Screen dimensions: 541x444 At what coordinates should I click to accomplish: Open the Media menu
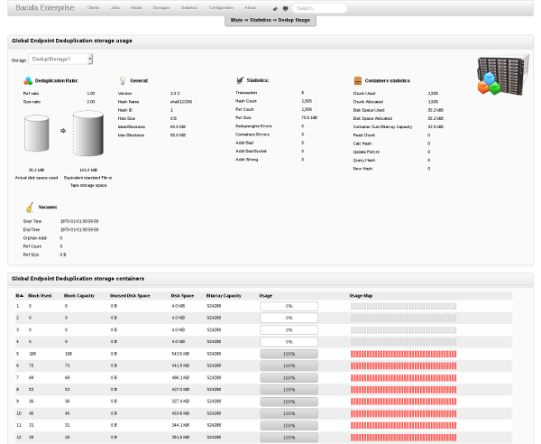point(136,8)
